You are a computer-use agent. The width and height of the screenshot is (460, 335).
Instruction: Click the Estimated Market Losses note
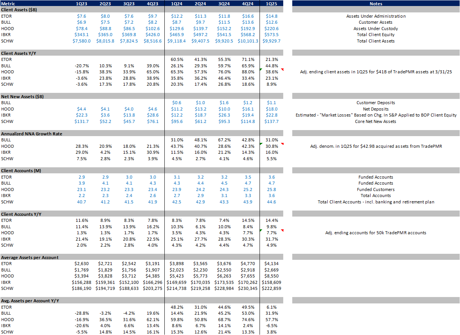(x=376, y=115)
